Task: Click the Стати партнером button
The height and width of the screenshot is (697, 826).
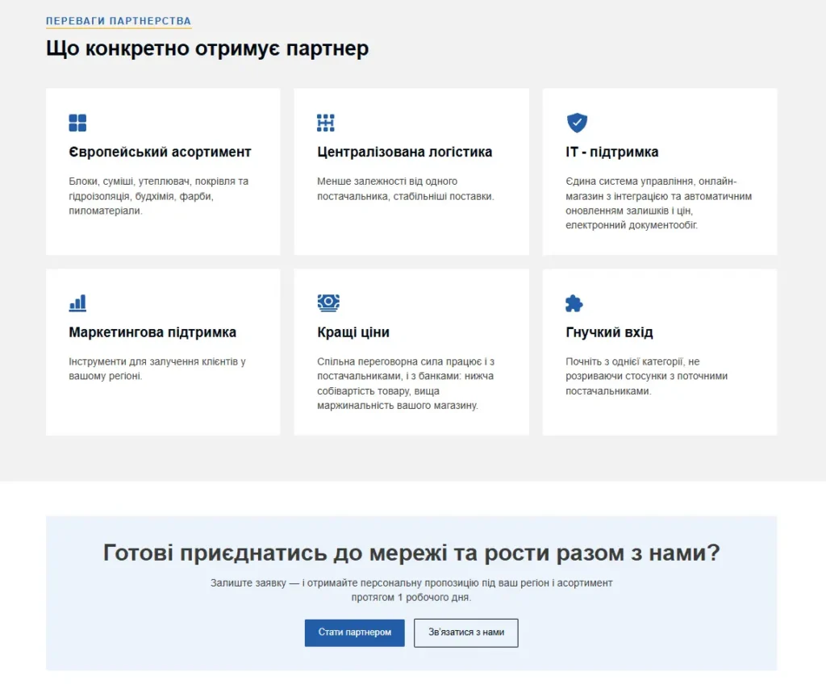Action: (355, 632)
